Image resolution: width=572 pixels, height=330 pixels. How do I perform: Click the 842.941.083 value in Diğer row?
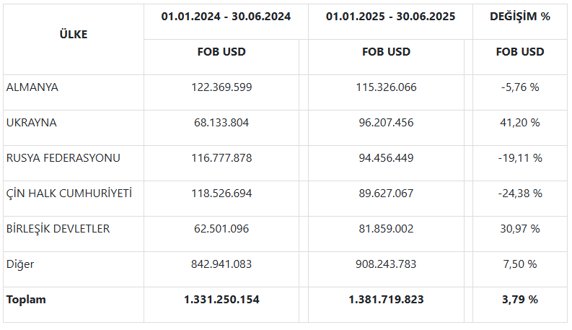(x=221, y=264)
